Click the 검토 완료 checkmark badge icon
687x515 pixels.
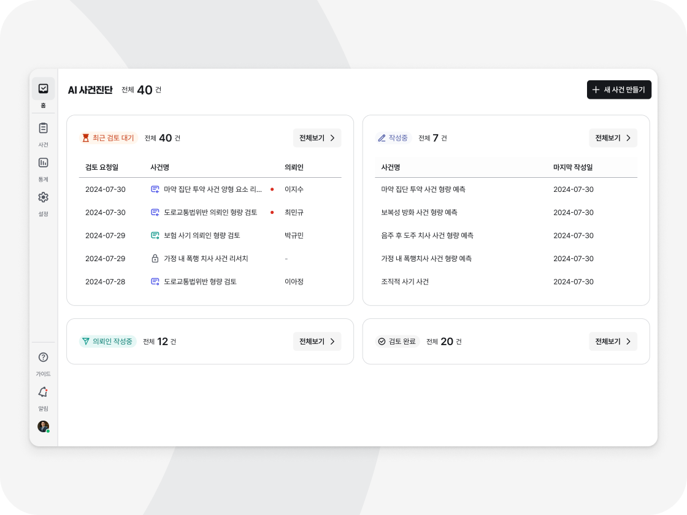(x=382, y=341)
